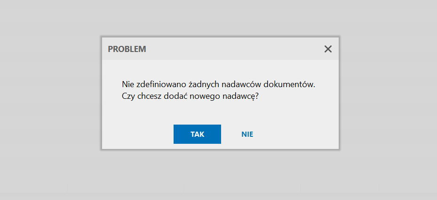Answer no by clicking NIE
The width and height of the screenshot is (437, 200).
click(247, 134)
